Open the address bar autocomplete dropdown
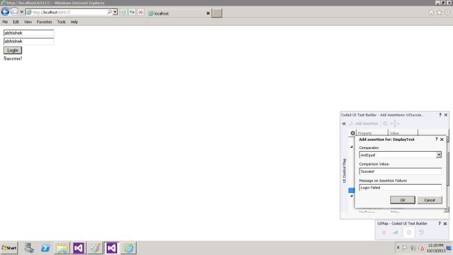 (115, 12)
